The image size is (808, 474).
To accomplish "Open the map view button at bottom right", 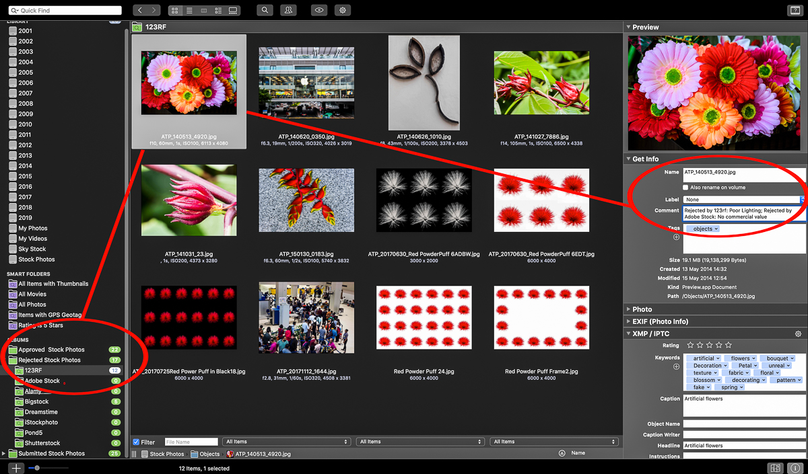I will tap(776, 468).
